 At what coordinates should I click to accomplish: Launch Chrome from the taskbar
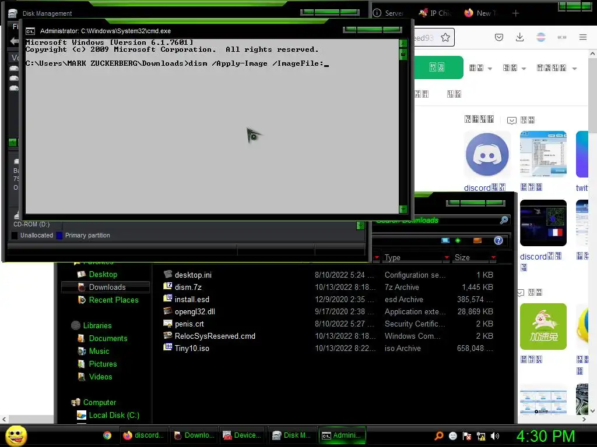(107, 435)
